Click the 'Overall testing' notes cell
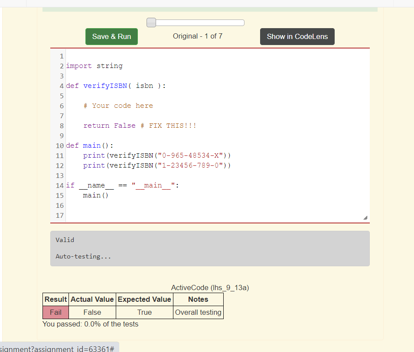414x352 pixels. pyautogui.click(x=198, y=312)
